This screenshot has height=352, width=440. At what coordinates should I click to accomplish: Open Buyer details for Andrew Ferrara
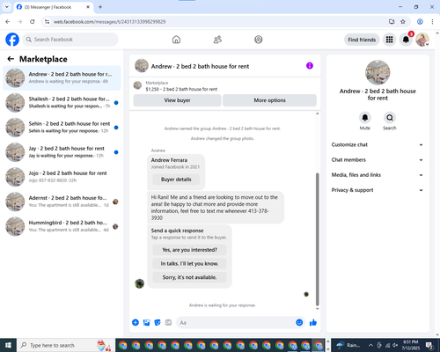[176, 180]
